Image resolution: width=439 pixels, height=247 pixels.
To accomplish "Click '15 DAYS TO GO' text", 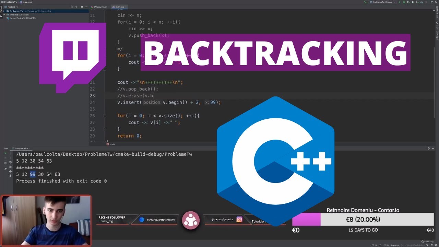I will 363,230.
